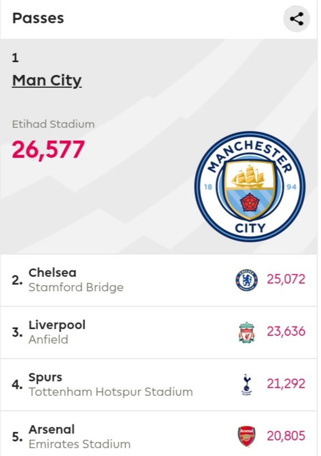Viewport: 321px width, 456px height.
Task: Select the Arsenal team name
Action: pyautogui.click(x=52, y=429)
